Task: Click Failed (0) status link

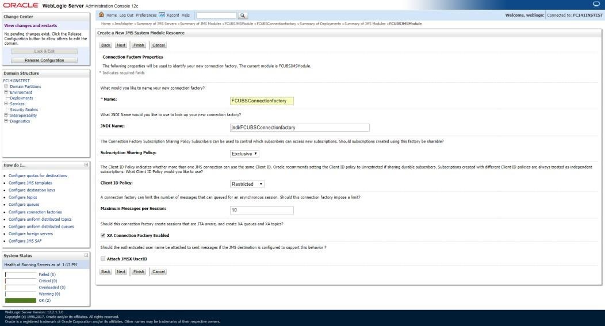Action: click(x=47, y=274)
